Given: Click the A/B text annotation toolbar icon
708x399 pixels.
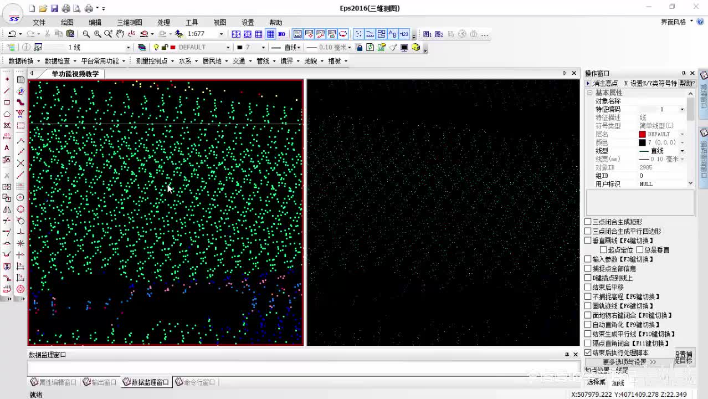Looking at the screenshot, I should [393, 34].
